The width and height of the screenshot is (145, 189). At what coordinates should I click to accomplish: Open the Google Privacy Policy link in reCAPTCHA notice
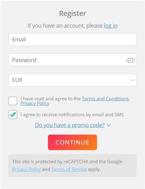(x=26, y=169)
